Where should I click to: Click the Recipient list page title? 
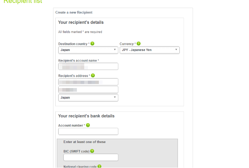23,2
